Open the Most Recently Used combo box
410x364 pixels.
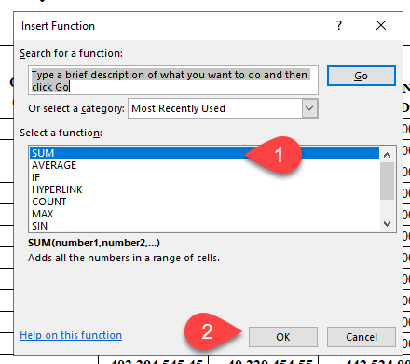(x=223, y=108)
